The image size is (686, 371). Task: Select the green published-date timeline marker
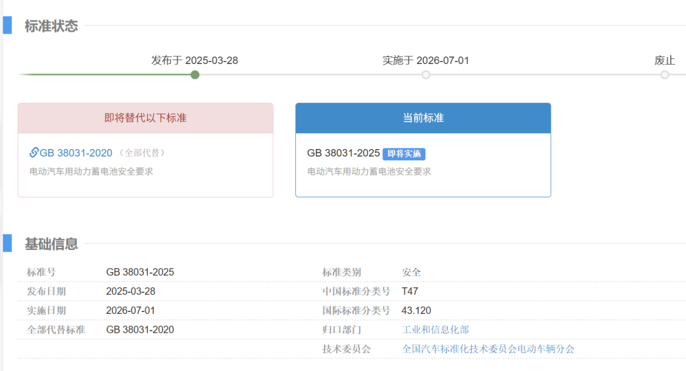pos(195,75)
